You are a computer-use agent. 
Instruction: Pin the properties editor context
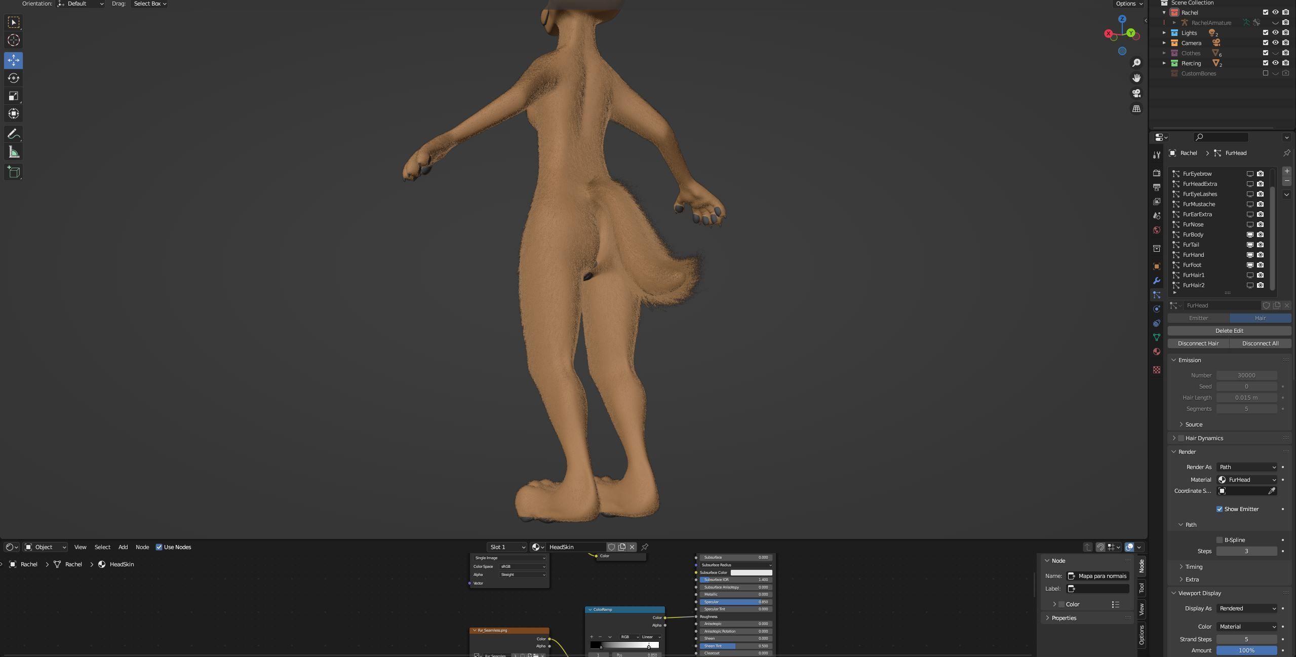[1286, 153]
